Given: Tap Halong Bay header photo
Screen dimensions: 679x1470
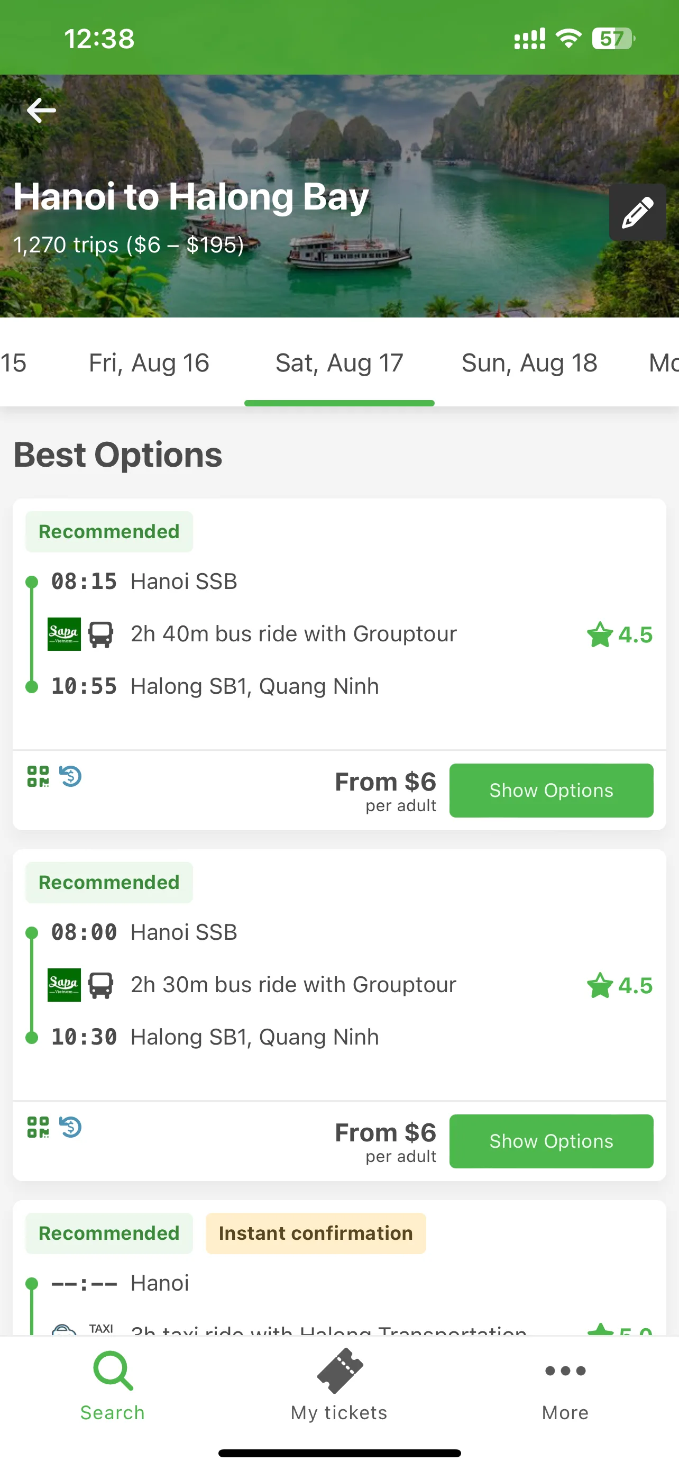Looking at the screenshot, I should coord(339,196).
